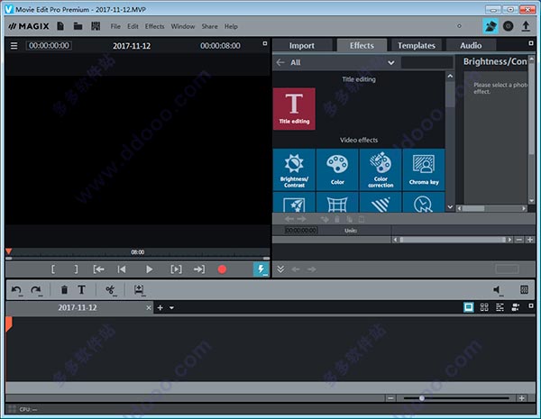
Task: Toggle the speaker volume icon
Action: click(x=497, y=290)
